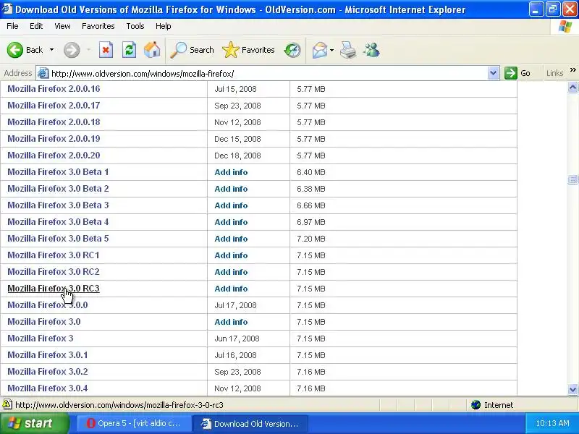This screenshot has height=434, width=579.
Task: Open the View menu
Action: pos(62,26)
